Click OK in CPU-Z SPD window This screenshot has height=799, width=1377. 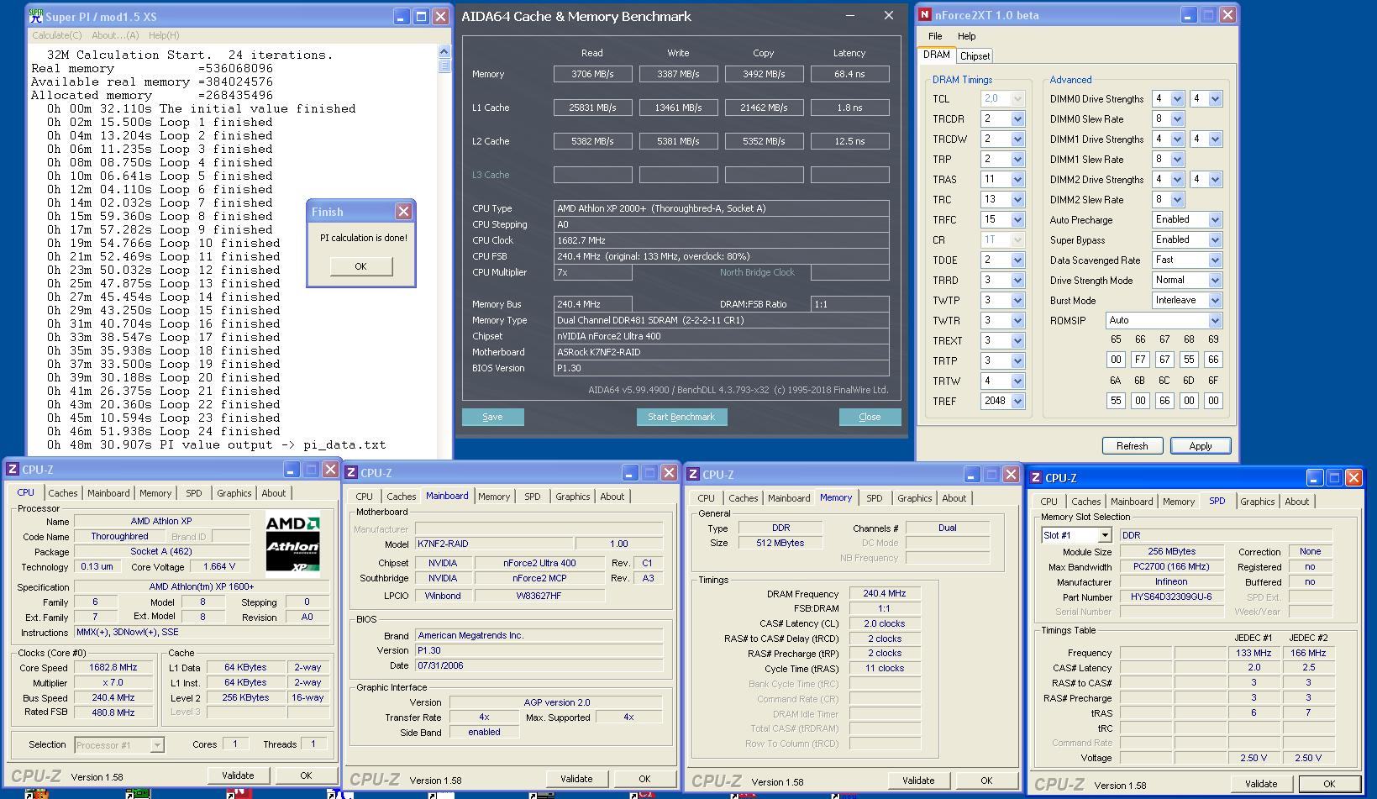click(x=1329, y=784)
